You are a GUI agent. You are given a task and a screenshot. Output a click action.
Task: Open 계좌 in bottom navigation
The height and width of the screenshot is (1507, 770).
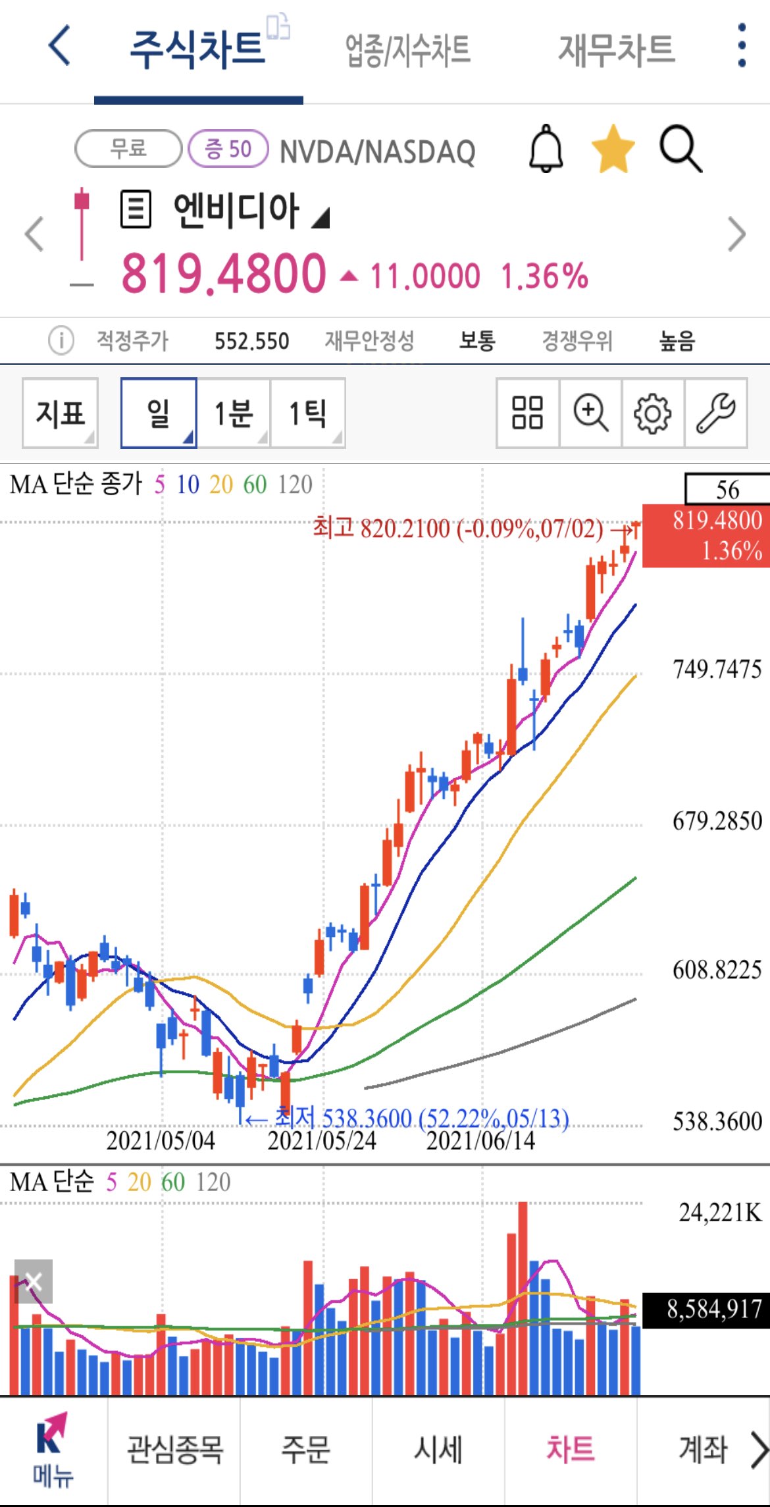(703, 1450)
